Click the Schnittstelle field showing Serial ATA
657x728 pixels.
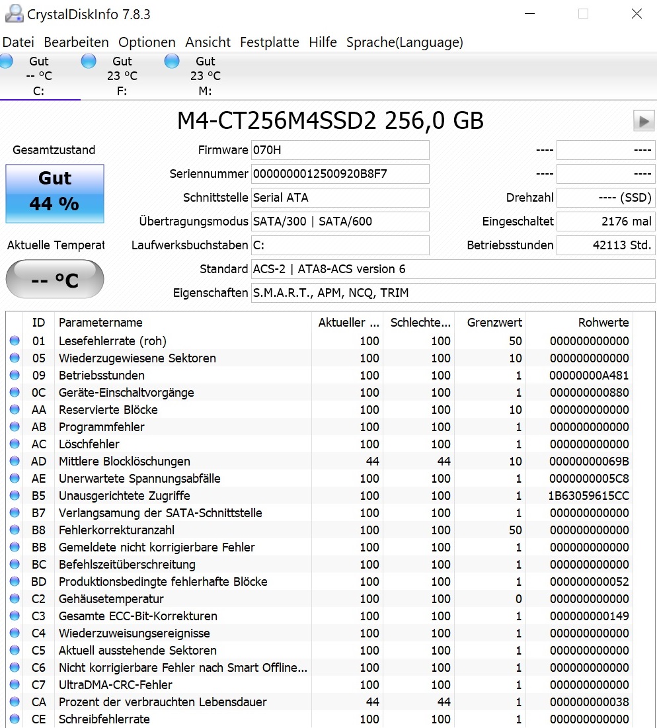click(340, 198)
